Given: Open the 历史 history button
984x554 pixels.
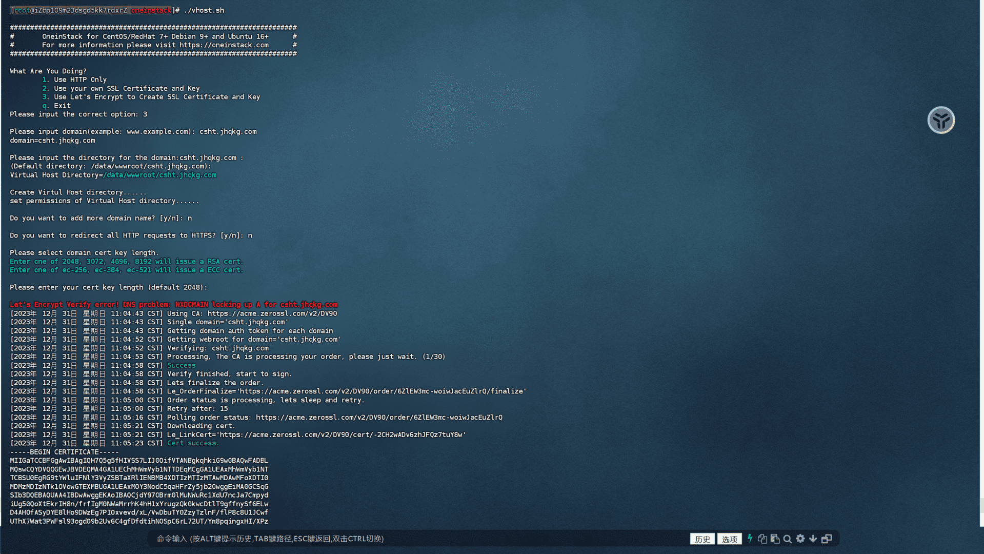Looking at the screenshot, I should pos(702,539).
